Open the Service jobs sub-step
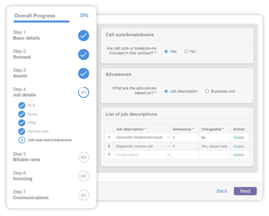This screenshot has width=269, height=216. coord(38,131)
